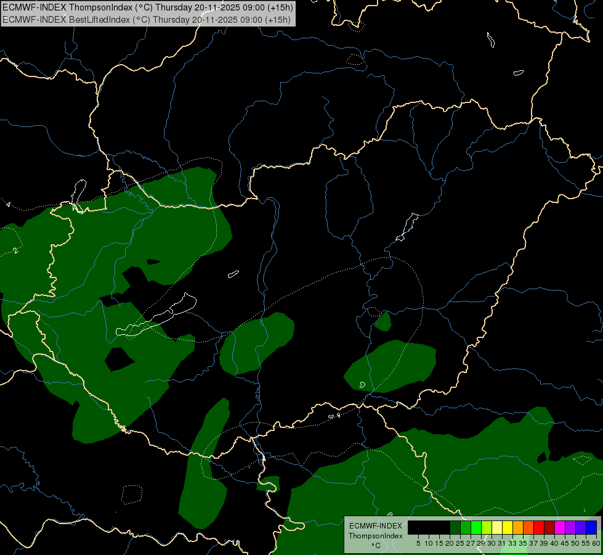Click the ECMWF-INDEX label inside the legend
Image resolution: width=603 pixels, height=555 pixels.
(x=376, y=526)
